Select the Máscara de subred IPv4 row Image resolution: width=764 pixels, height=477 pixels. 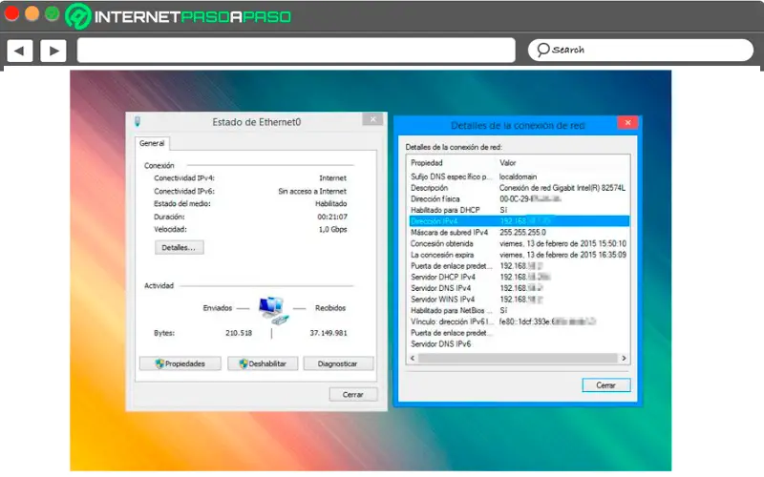point(519,232)
